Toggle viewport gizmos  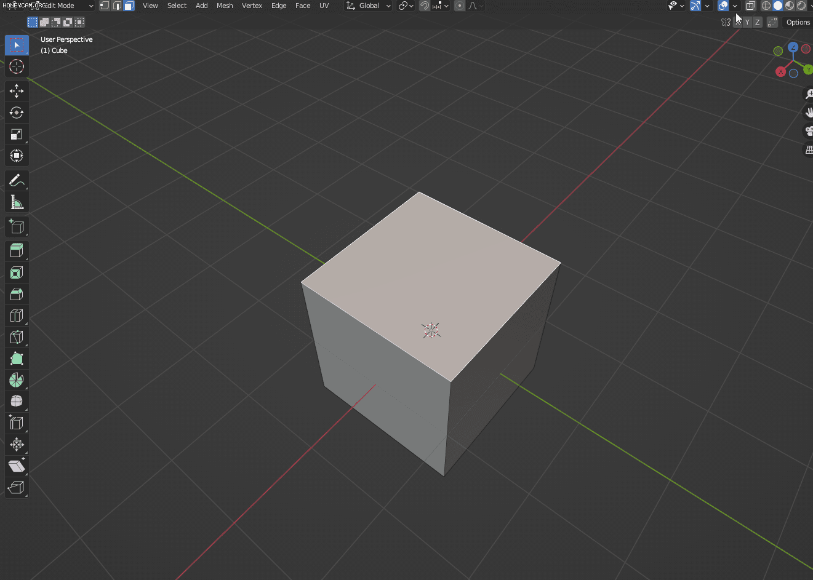tap(695, 6)
